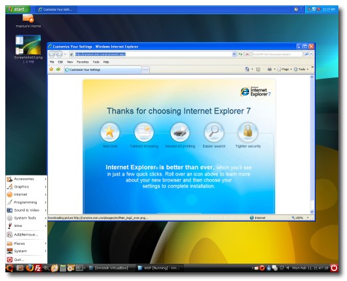Click the Windows XP start button
This screenshot has width=347, height=281.
coord(17,9)
